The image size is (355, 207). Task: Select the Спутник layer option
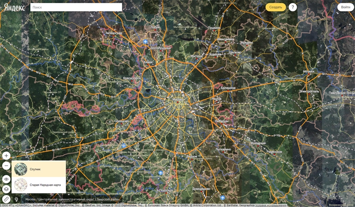click(39, 169)
